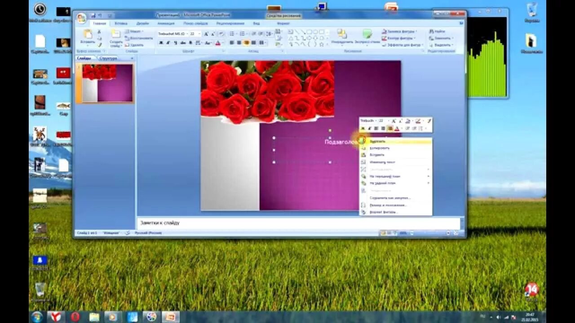This screenshot has width=575, height=323.
Task: Choose Format Shape (Формат фигуры) in context menu
Action: 395,212
